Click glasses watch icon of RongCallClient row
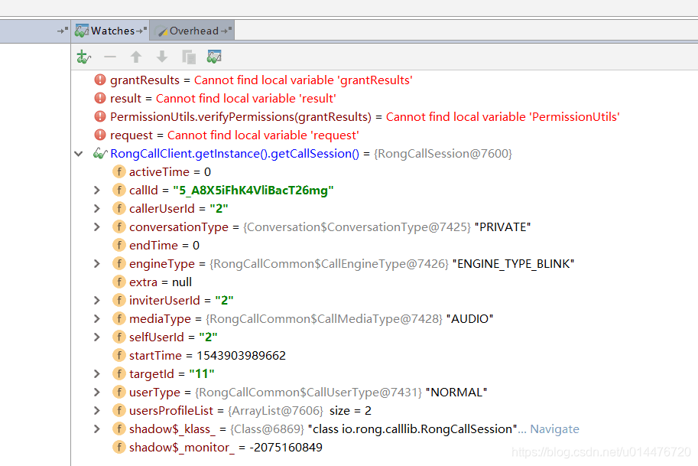 point(100,154)
